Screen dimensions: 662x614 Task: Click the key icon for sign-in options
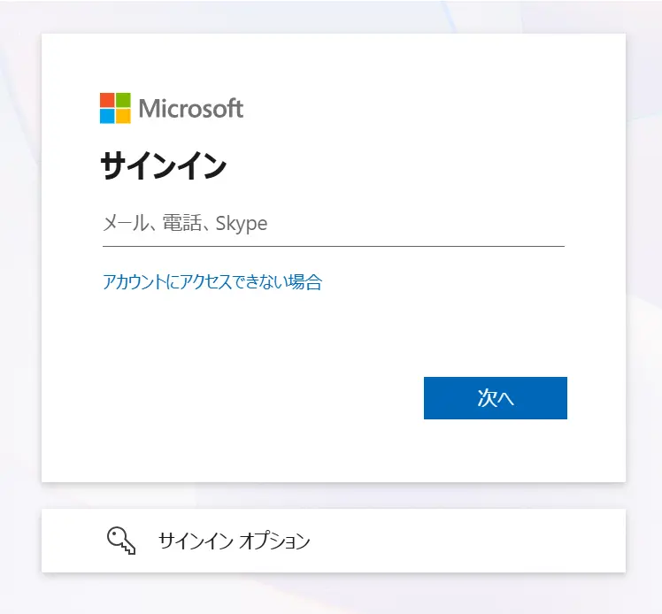tap(121, 540)
